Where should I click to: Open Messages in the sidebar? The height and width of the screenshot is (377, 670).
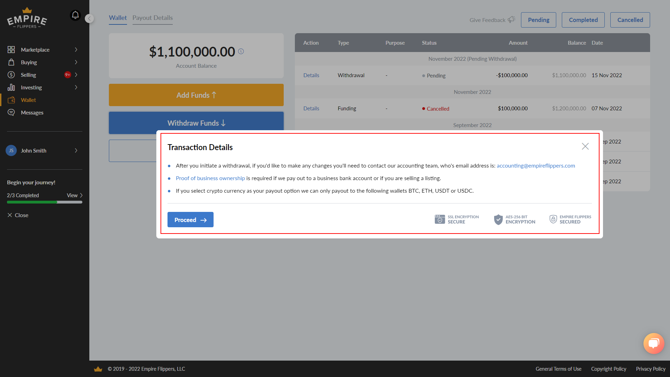point(32,112)
